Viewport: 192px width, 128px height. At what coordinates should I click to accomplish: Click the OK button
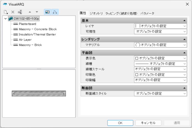[x=120, y=123]
